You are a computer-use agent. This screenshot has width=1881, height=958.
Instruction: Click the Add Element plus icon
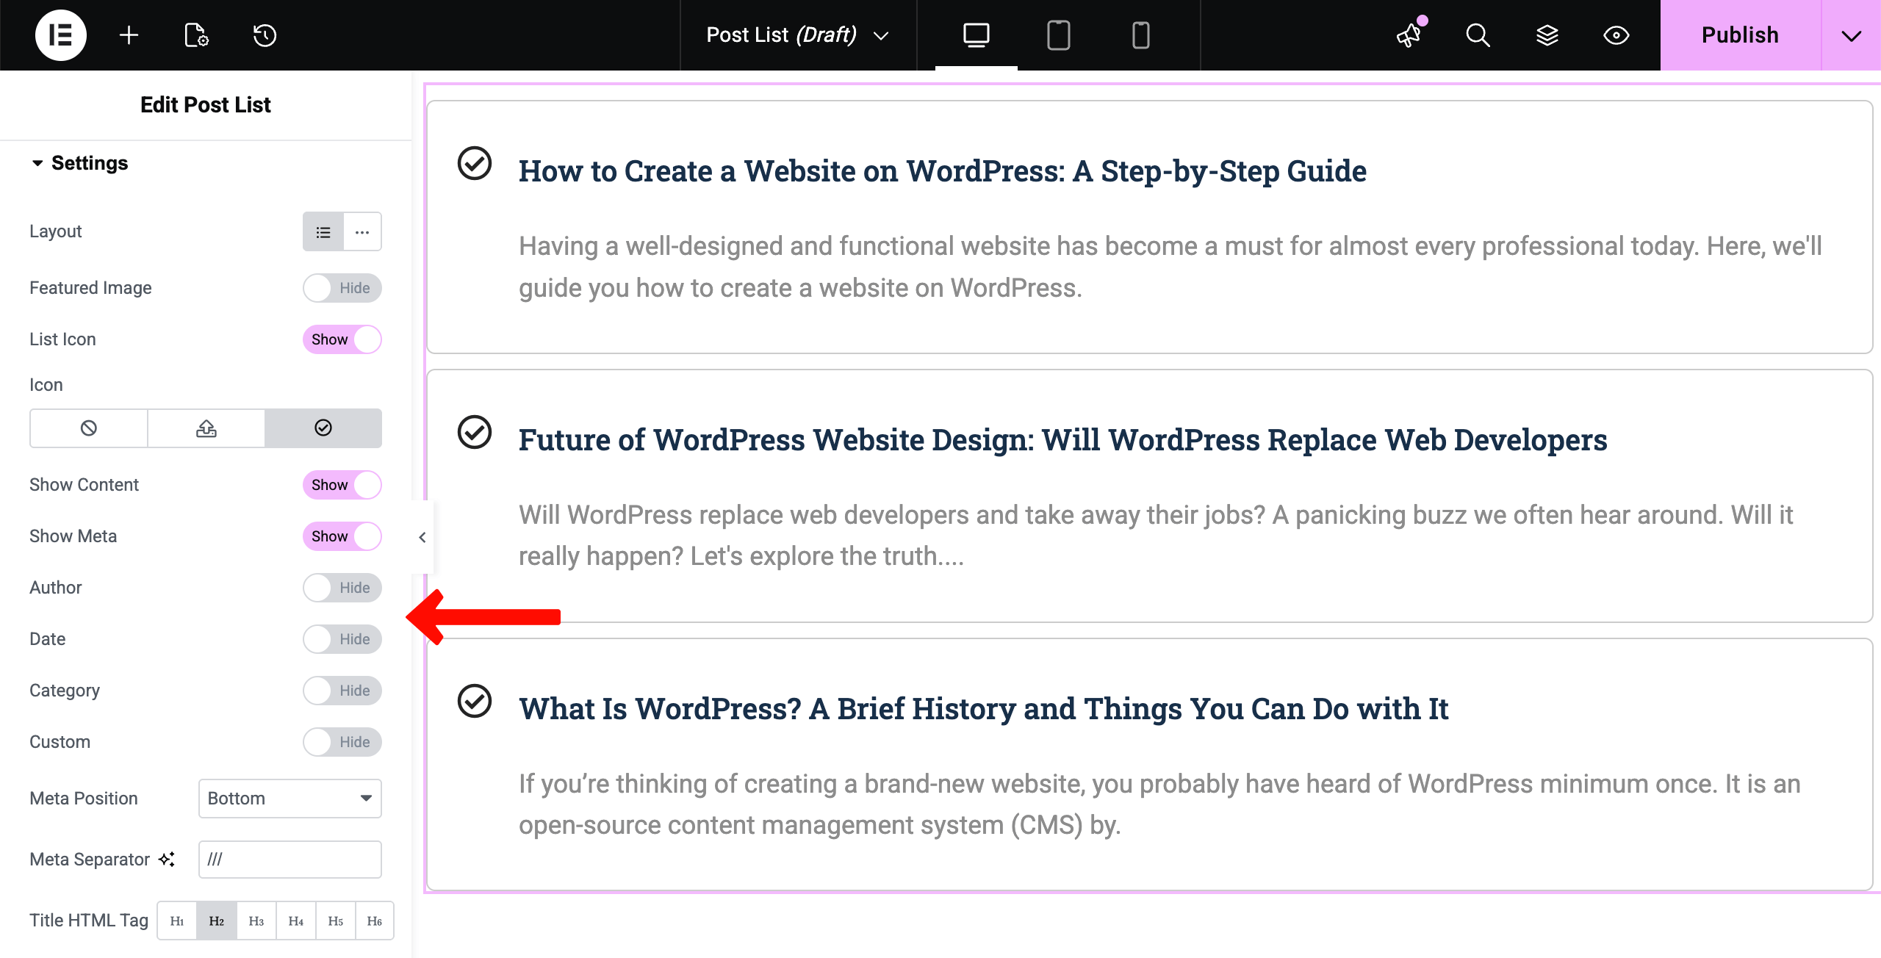click(129, 35)
